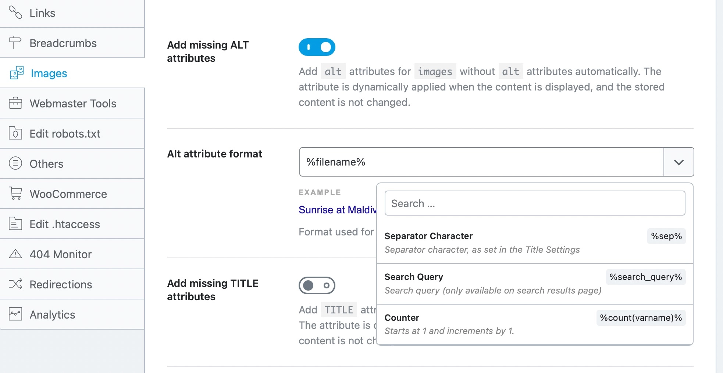
Task: Pick the Search Query variable option
Action: [x=535, y=283]
